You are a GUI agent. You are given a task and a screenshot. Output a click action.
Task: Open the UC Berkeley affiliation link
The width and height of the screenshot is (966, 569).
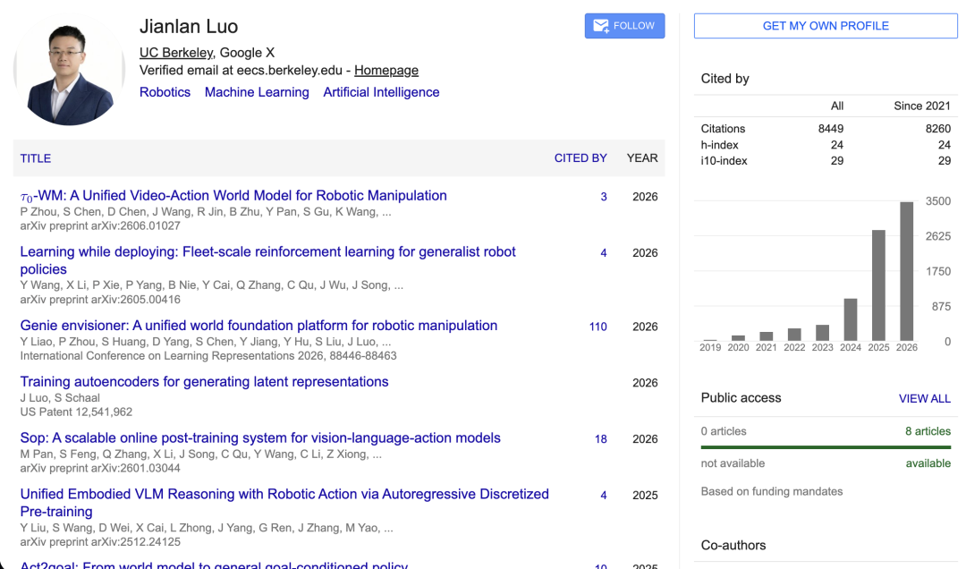176,53
